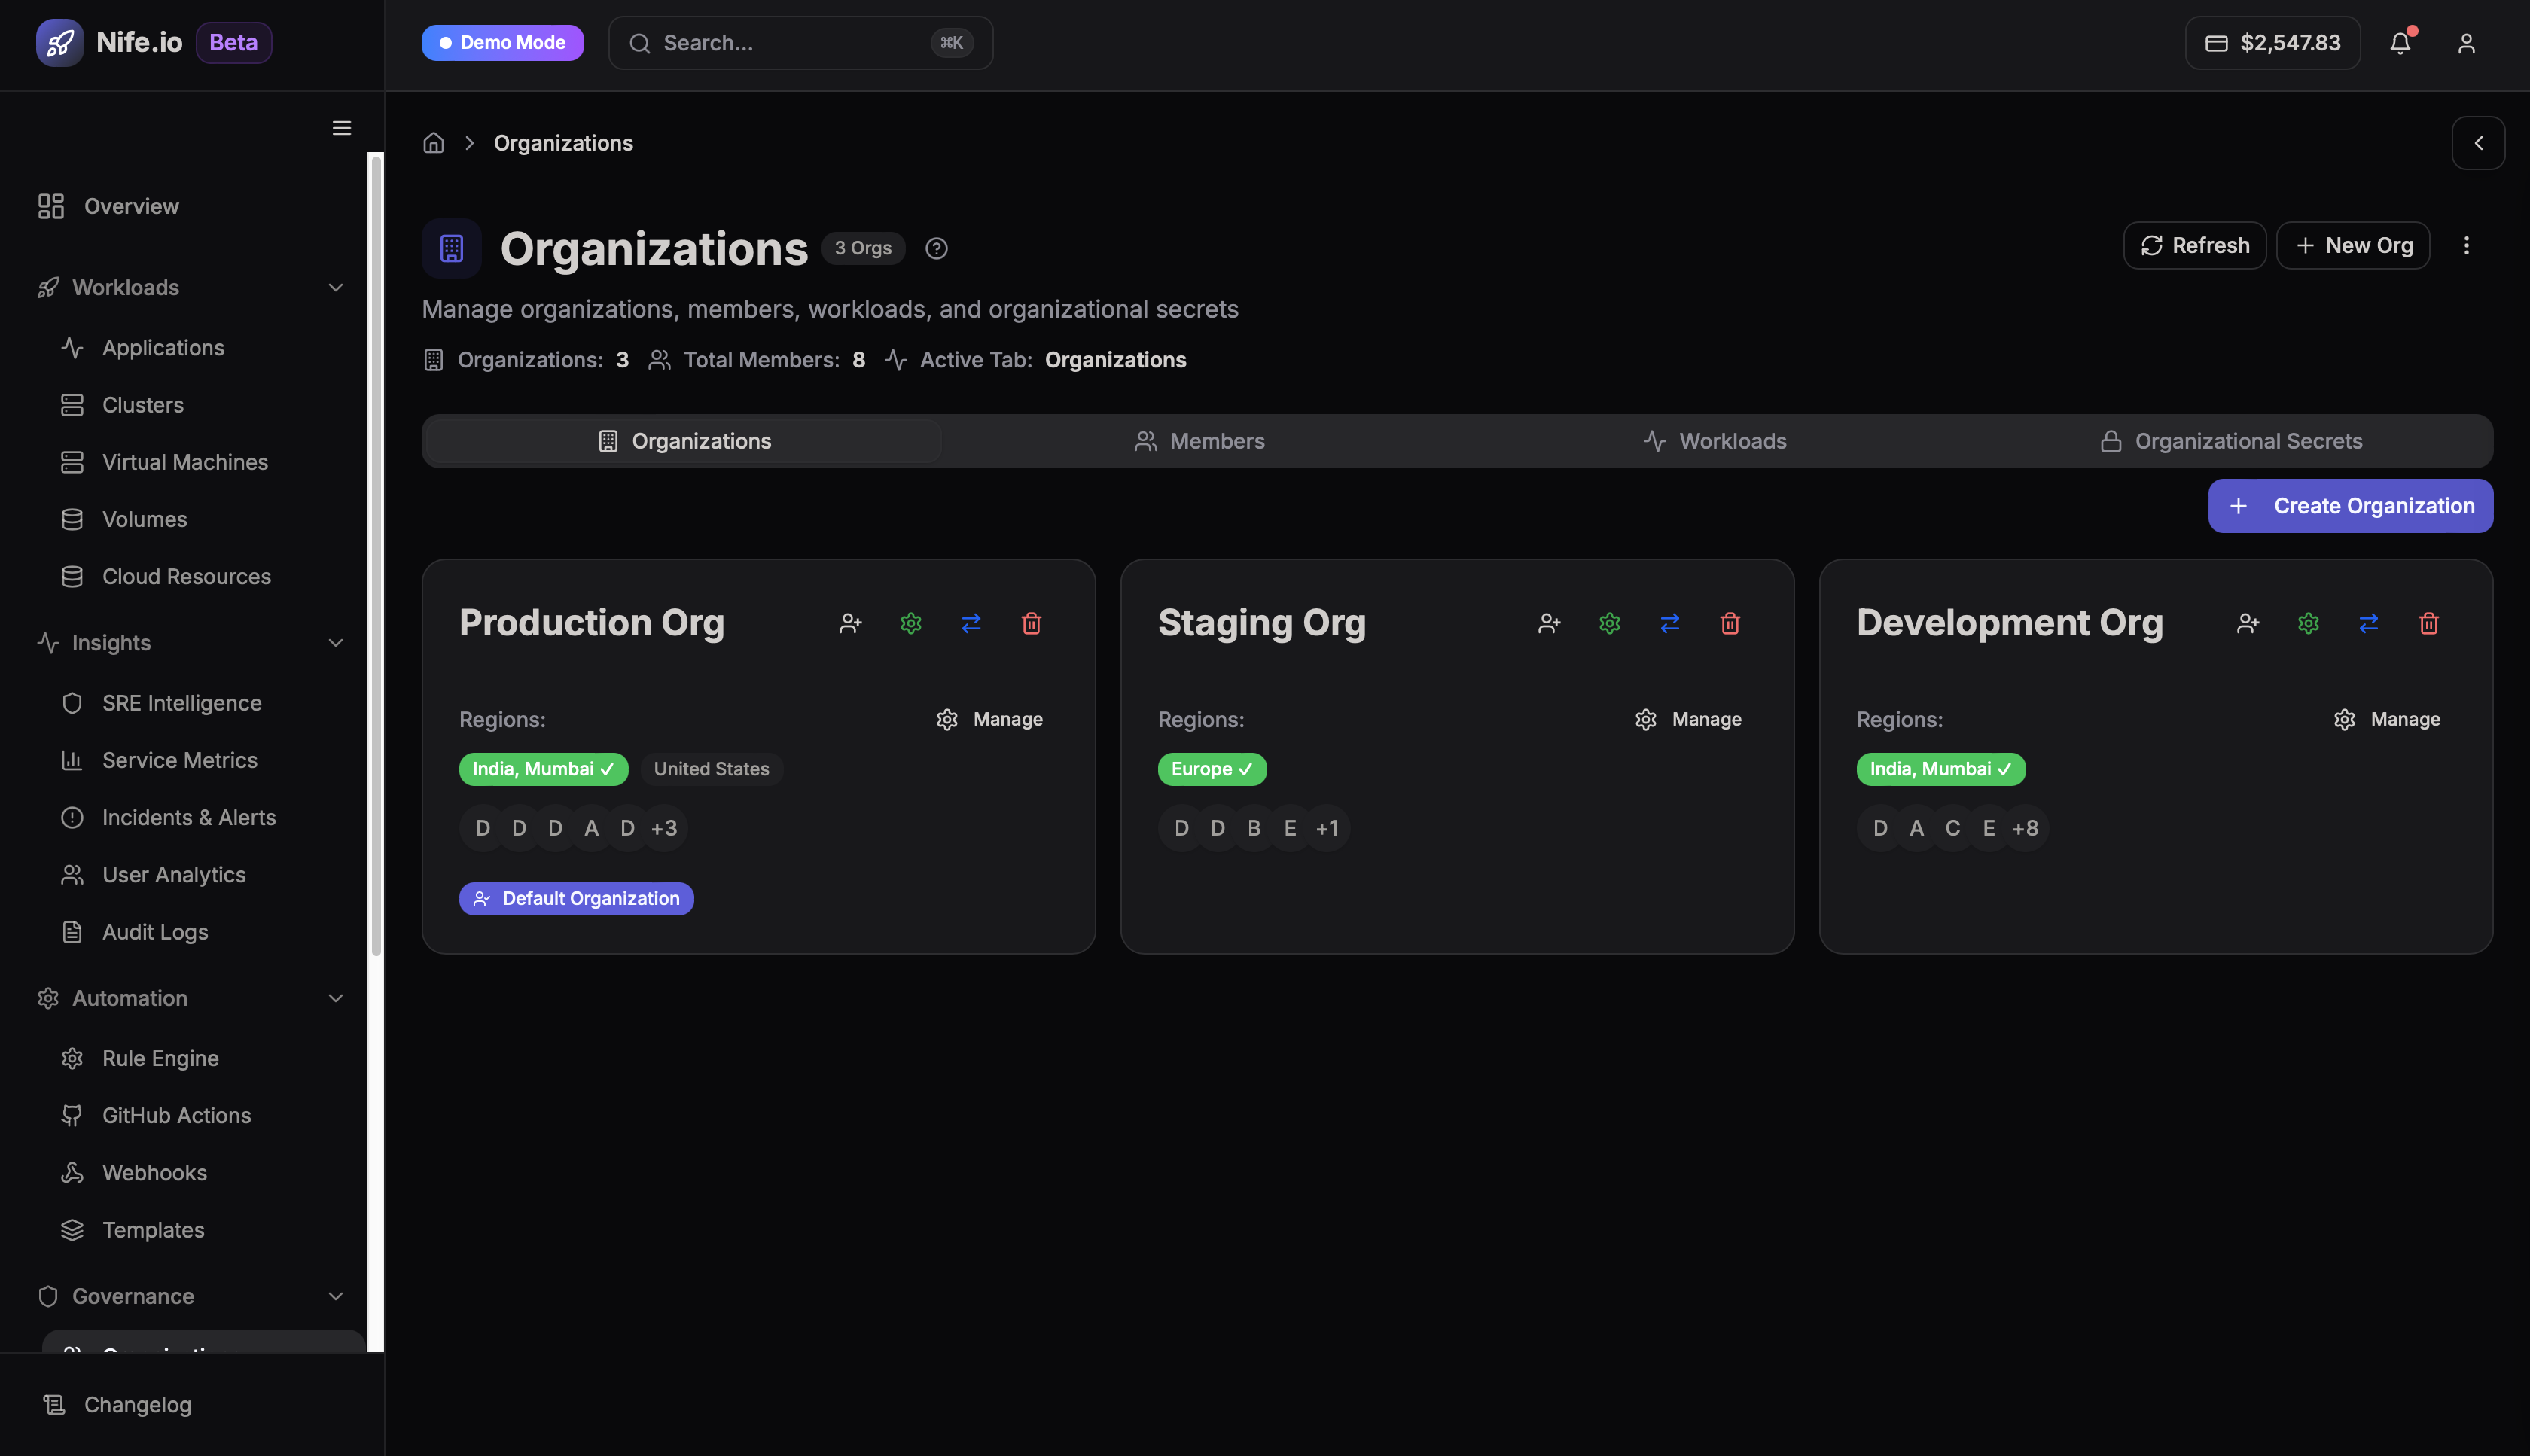Viewport: 2530px width, 1456px height.
Task: Collapse the Governance section
Action: (336, 1296)
